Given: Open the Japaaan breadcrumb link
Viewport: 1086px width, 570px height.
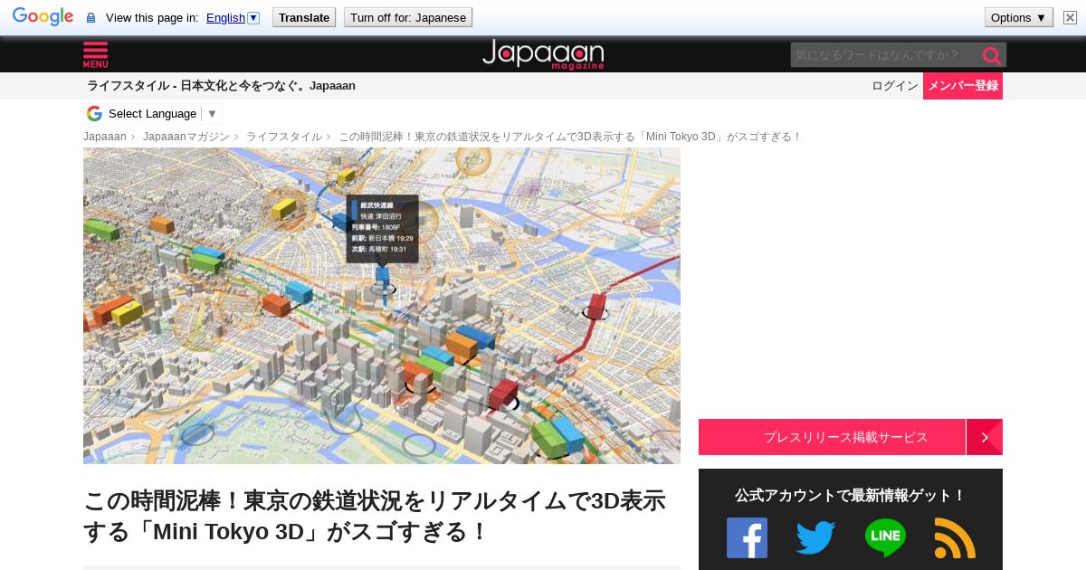Looking at the screenshot, I should (105, 137).
